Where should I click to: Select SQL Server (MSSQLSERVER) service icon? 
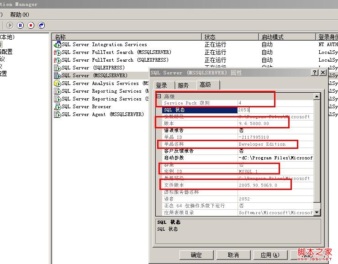point(58,75)
